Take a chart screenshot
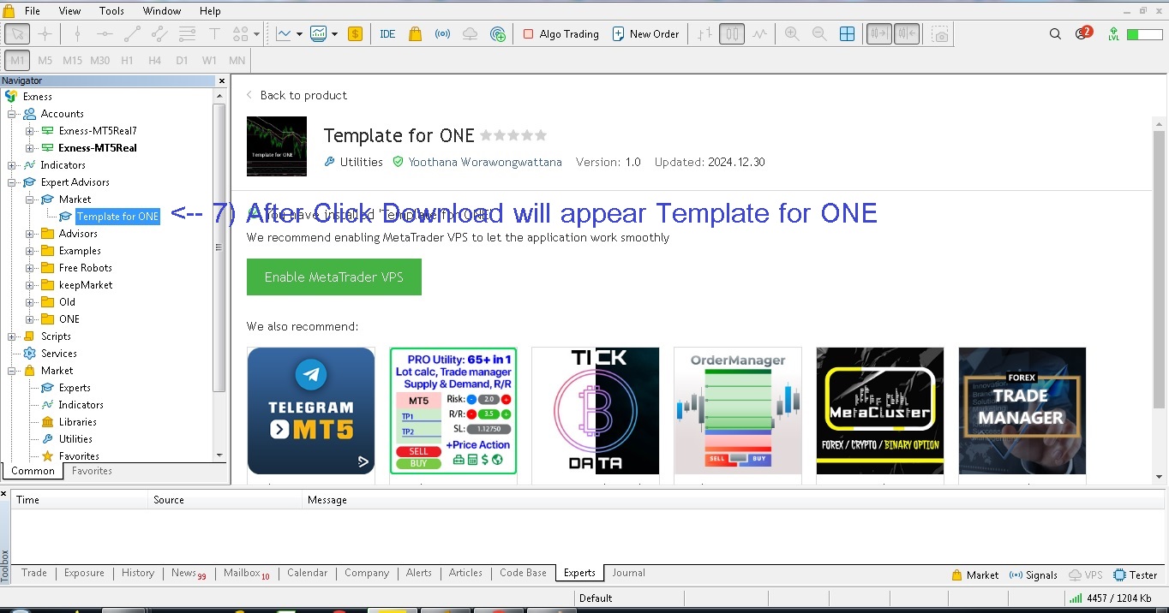 (x=941, y=34)
